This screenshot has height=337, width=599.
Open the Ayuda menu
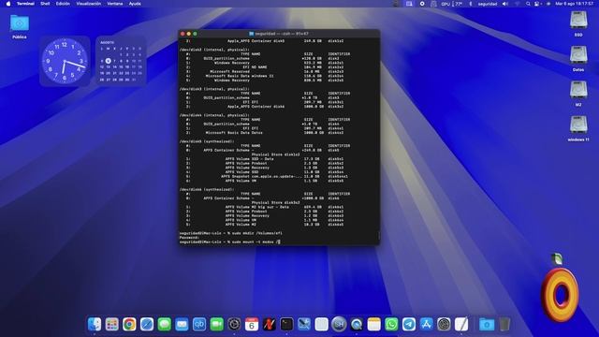[135, 4]
